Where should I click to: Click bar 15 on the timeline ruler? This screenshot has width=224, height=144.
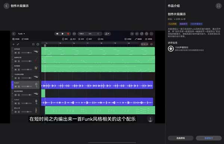click(60, 43)
